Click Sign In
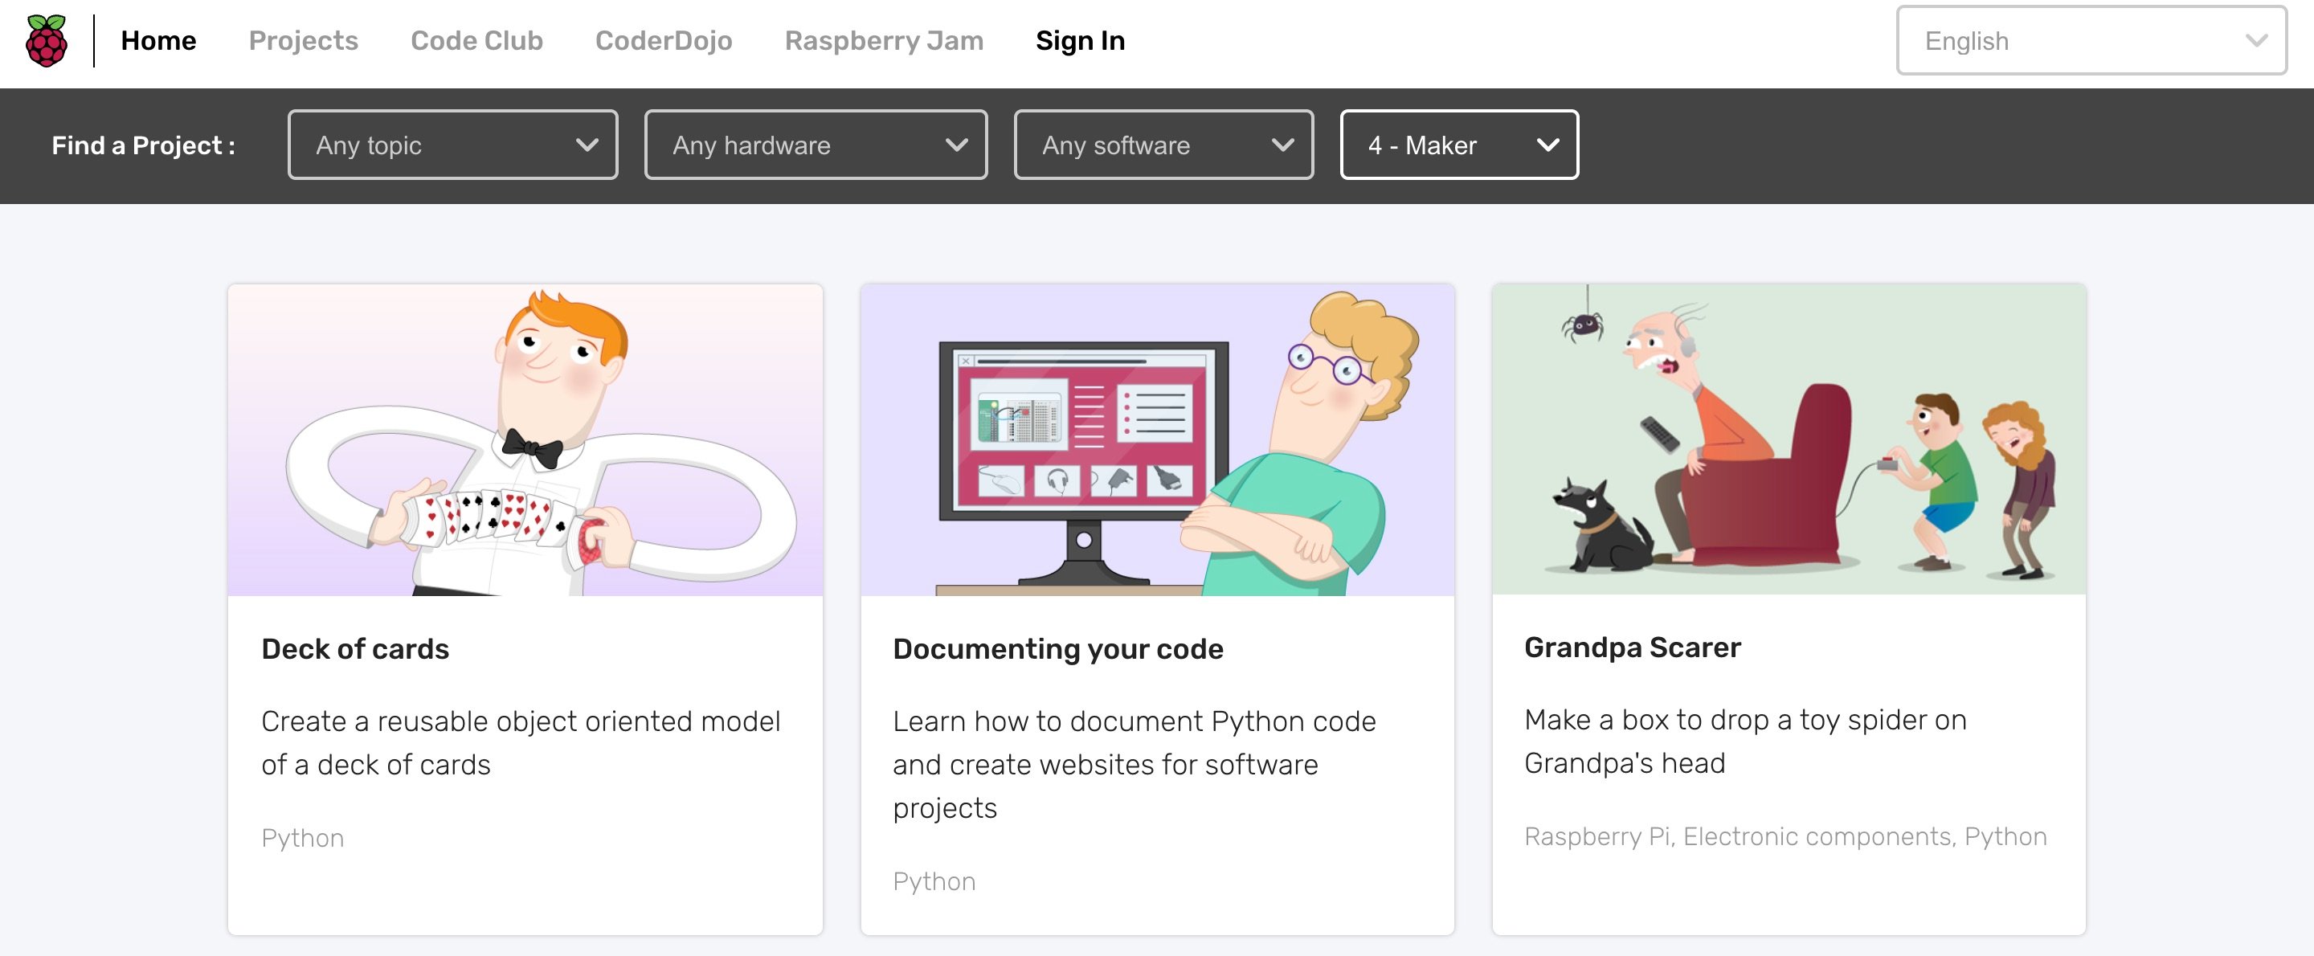The image size is (2314, 956). tap(1080, 40)
